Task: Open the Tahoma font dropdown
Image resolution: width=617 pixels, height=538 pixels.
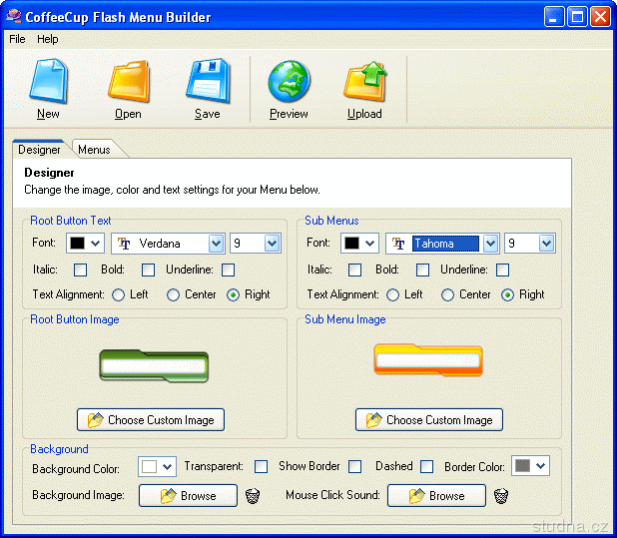Action: (x=490, y=244)
